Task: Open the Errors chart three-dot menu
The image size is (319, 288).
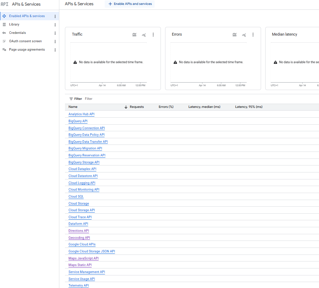Action: 253,35
